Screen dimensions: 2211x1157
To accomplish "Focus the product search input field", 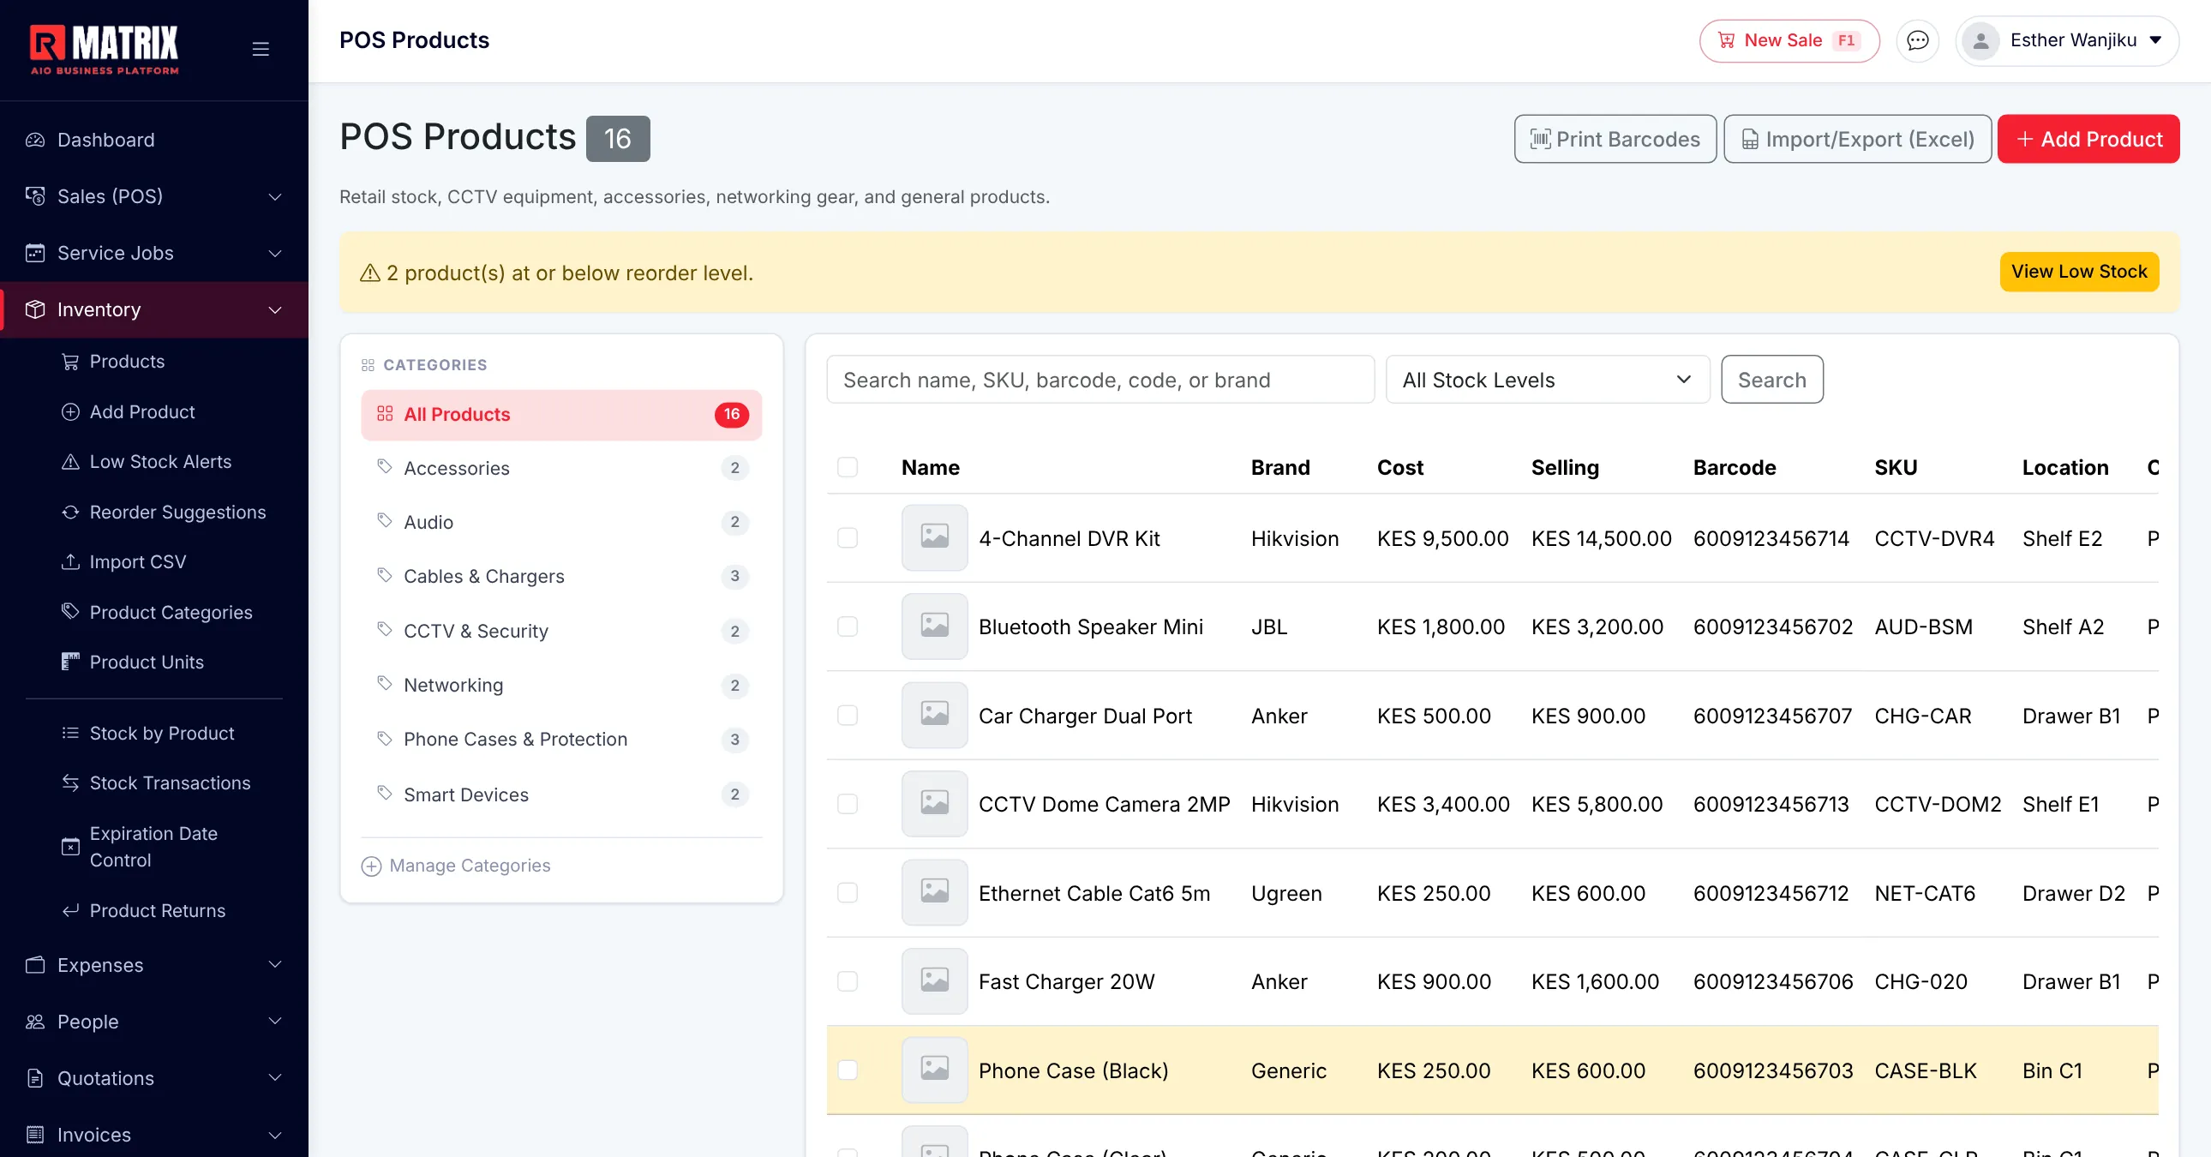I will pyautogui.click(x=1100, y=380).
